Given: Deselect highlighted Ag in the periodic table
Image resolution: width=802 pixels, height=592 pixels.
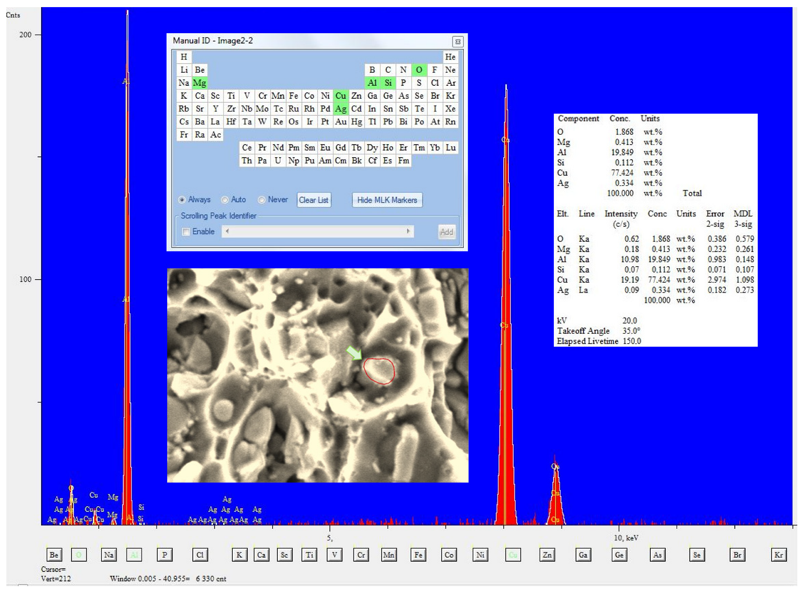Looking at the screenshot, I should coord(341,109).
